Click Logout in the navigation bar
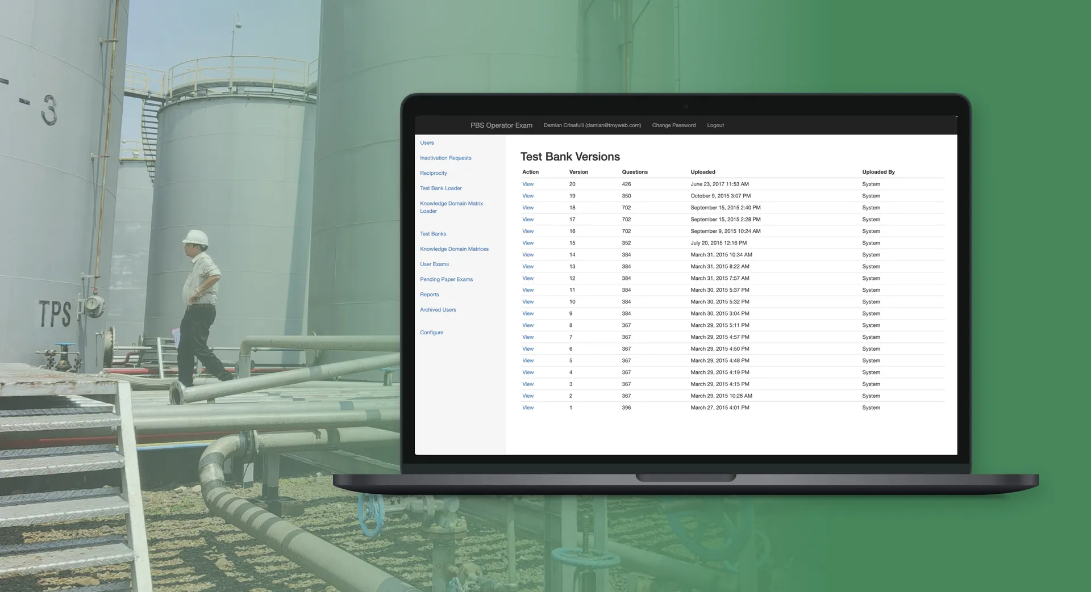The height and width of the screenshot is (592, 1091). pyautogui.click(x=715, y=125)
